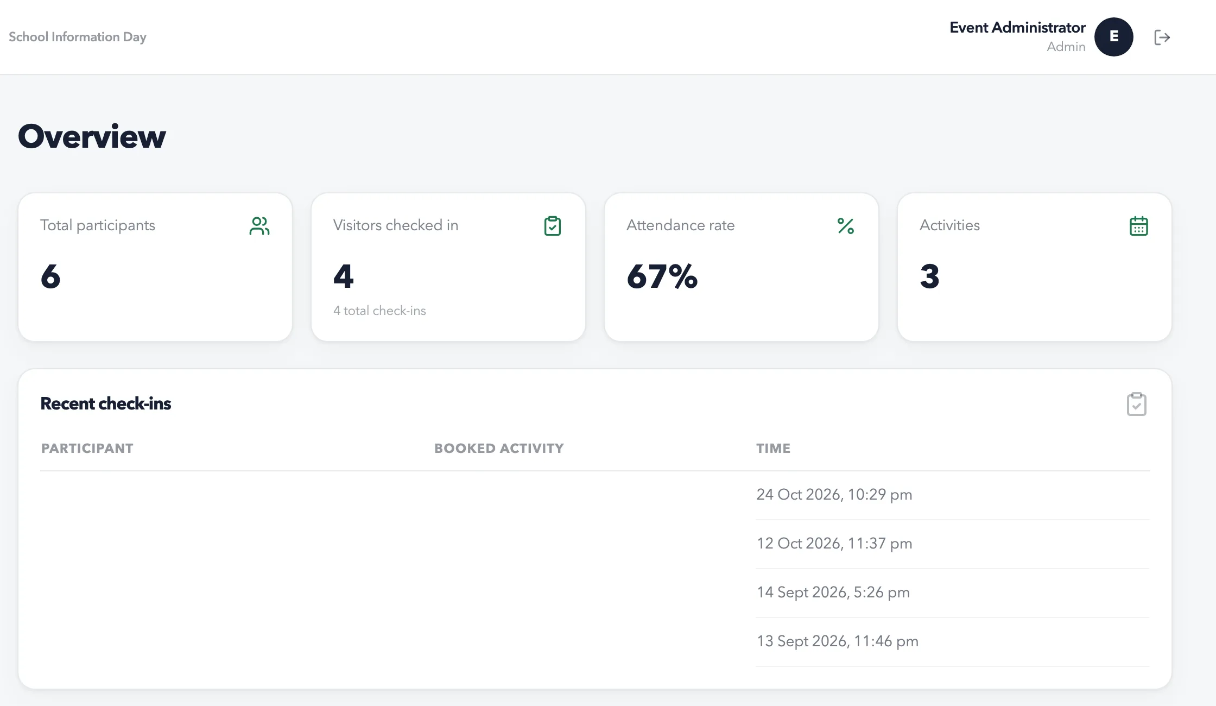Click the logout arrow icon
1216x706 pixels.
1162,37
